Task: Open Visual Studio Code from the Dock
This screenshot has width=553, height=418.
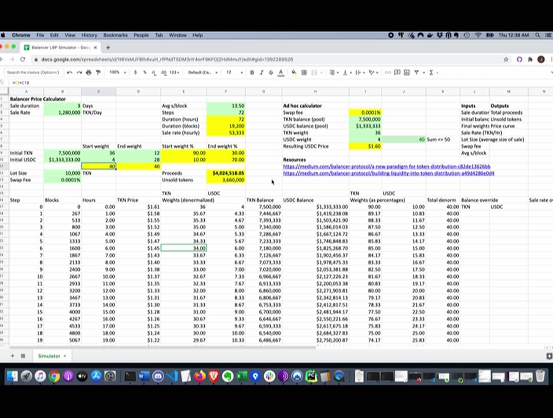Action: pos(172,376)
